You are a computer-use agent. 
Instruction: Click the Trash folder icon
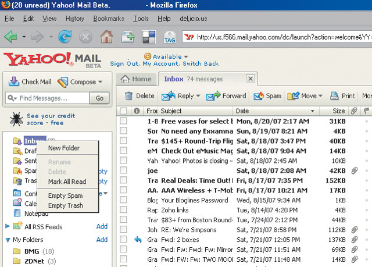pyautogui.click(x=17, y=181)
